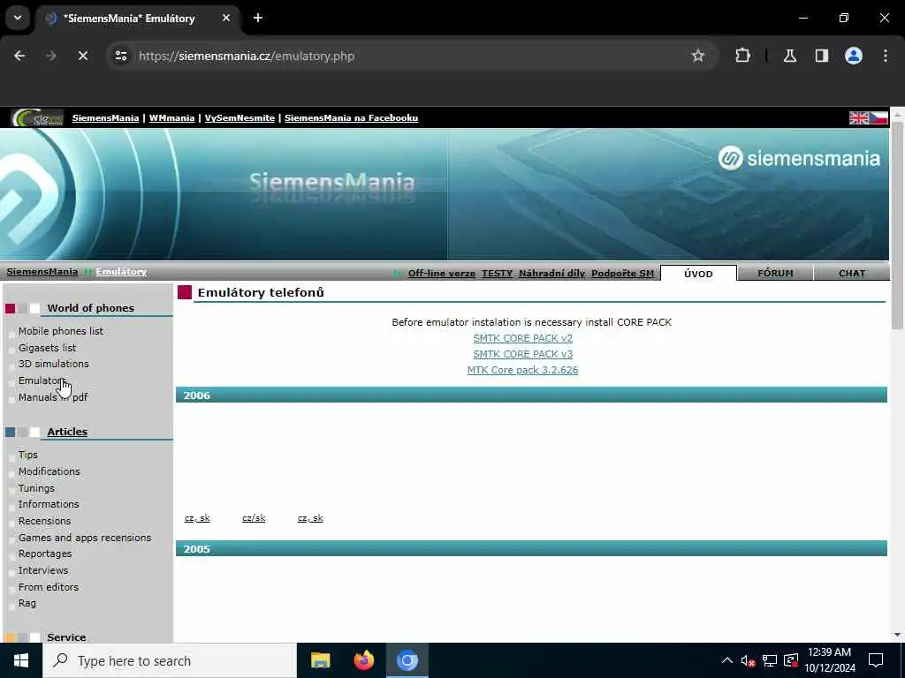Click the Emulátory breadcrumb link
The width and height of the screenshot is (905, 678).
click(x=121, y=272)
